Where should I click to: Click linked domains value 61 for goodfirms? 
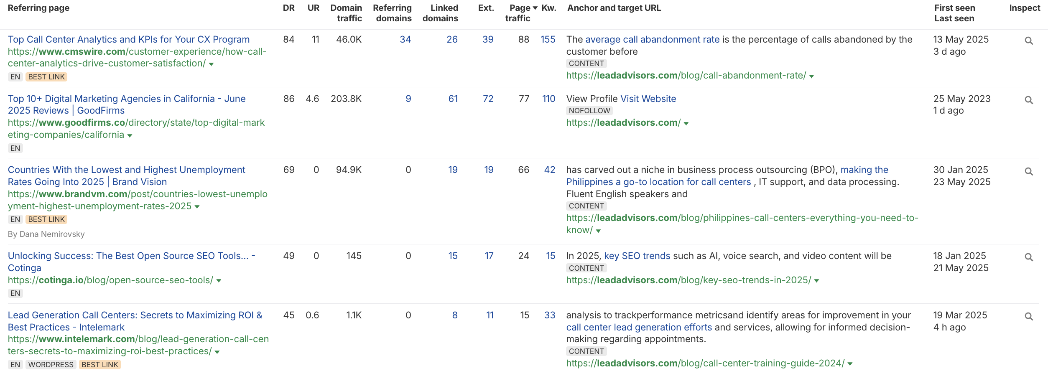click(453, 99)
